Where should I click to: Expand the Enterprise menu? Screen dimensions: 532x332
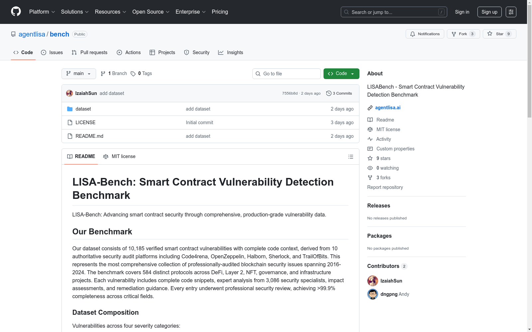click(x=191, y=12)
